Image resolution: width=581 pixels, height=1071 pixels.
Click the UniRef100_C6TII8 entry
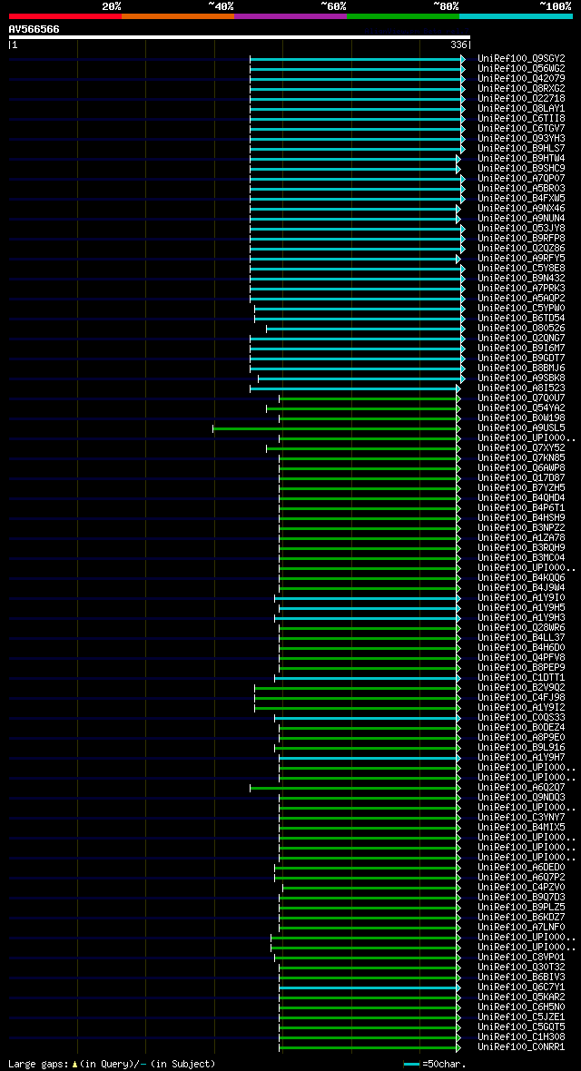pos(521,119)
